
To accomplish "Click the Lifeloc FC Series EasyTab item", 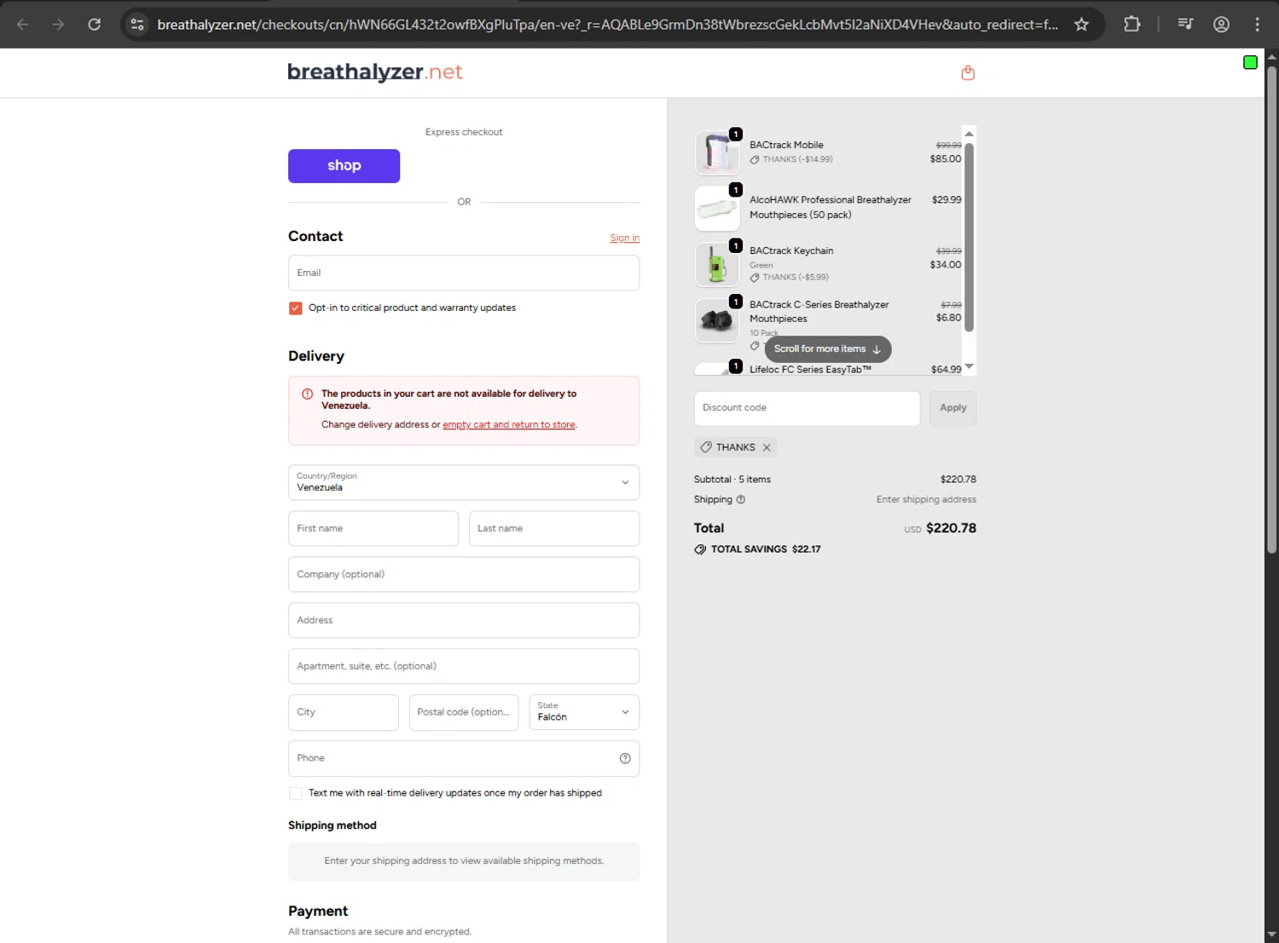I will coord(810,370).
